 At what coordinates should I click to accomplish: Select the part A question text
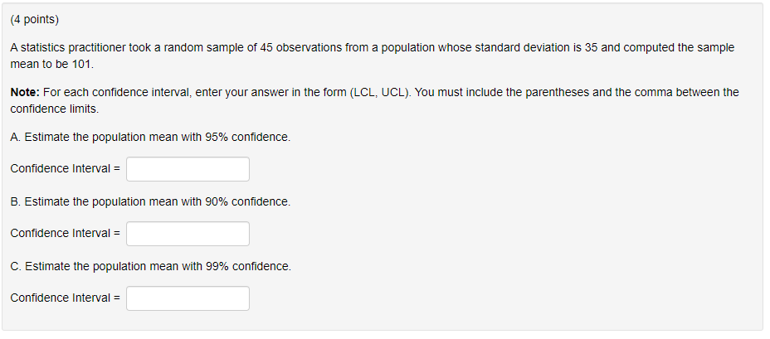(150, 137)
